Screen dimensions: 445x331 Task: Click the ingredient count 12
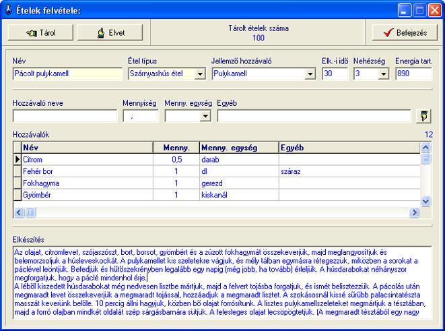click(429, 134)
